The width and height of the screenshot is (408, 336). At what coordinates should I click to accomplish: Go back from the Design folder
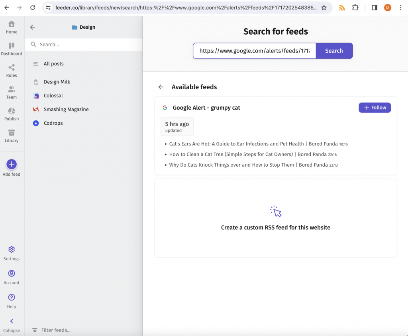(33, 27)
